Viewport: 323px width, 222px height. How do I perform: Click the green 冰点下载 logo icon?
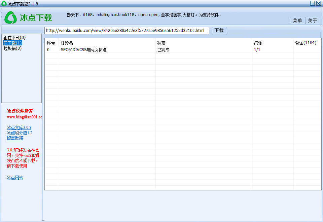point(10,17)
